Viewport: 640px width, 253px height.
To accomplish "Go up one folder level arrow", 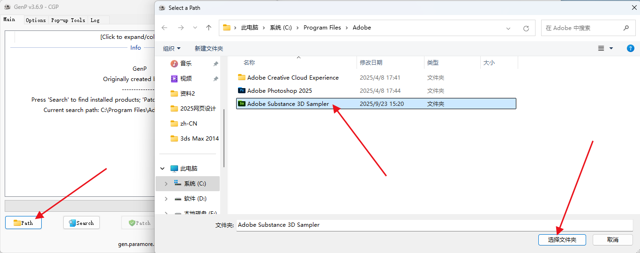I will 209,28.
